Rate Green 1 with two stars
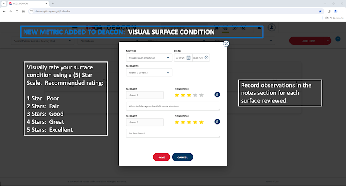This screenshot has width=346, height=186. click(183, 95)
